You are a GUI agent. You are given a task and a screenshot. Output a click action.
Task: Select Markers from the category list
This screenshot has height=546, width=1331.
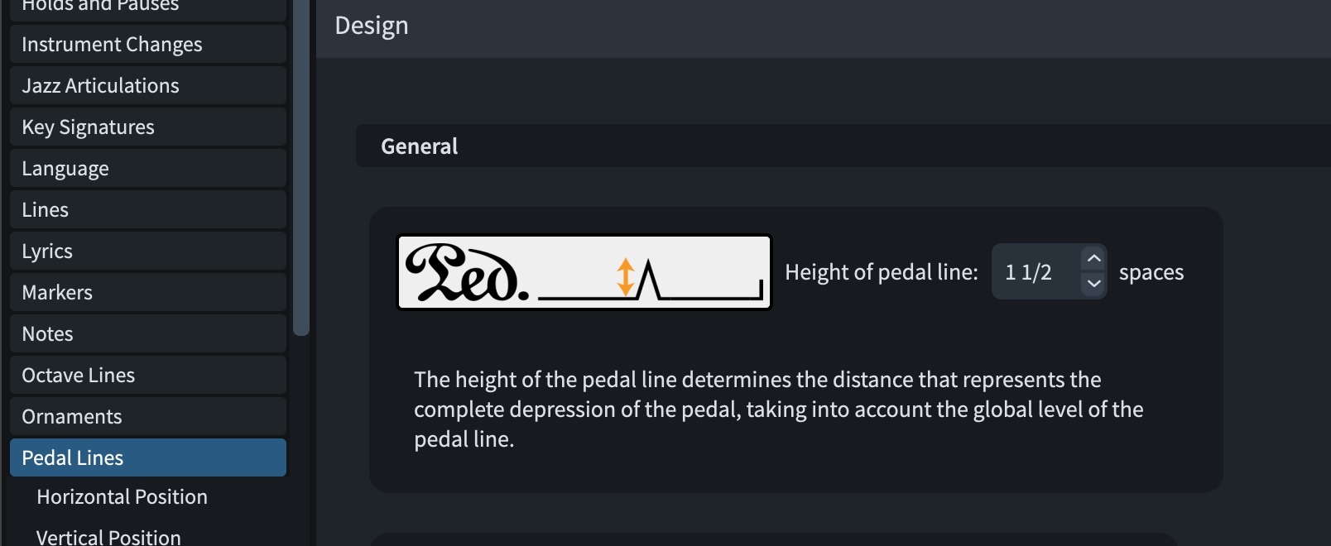[148, 292]
